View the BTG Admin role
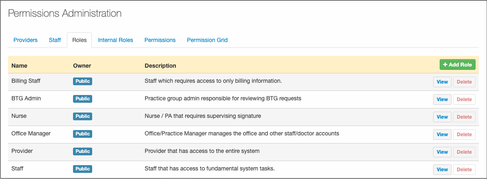The width and height of the screenshot is (487, 179). point(442,99)
